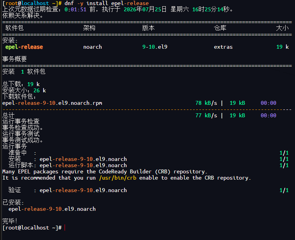Click the 'Many EPEL packages require' message line
The image size is (295, 240).
coord(105,171)
